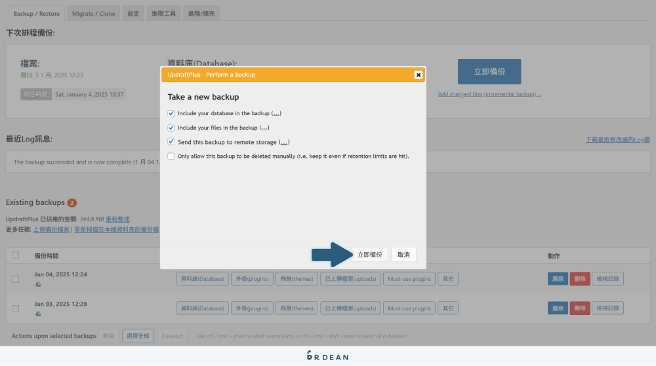Viewport: 656px width, 366px height.
Task: Expand remote storage options ellipsis link
Action: click(x=284, y=142)
